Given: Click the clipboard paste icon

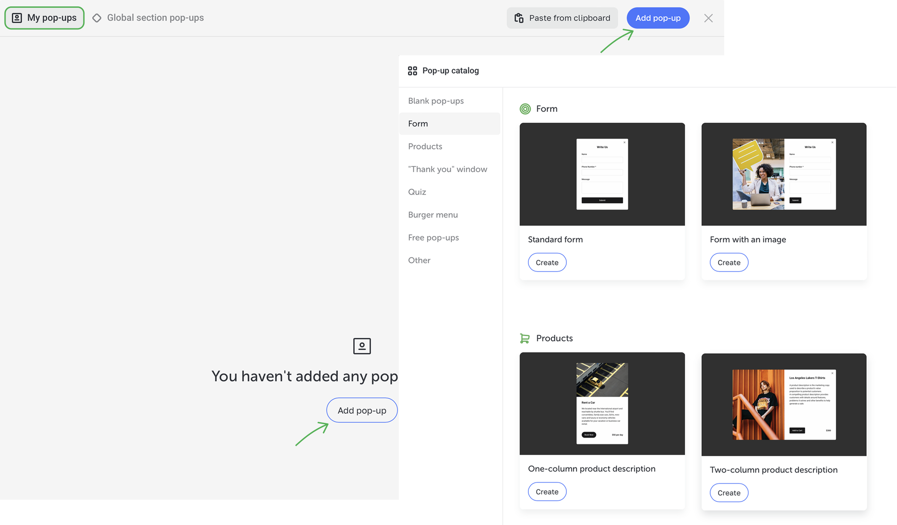Looking at the screenshot, I should [519, 18].
